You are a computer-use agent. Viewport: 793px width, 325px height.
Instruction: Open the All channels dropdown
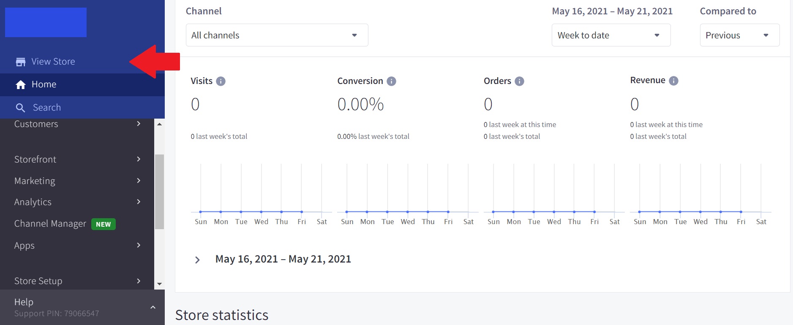coord(277,35)
